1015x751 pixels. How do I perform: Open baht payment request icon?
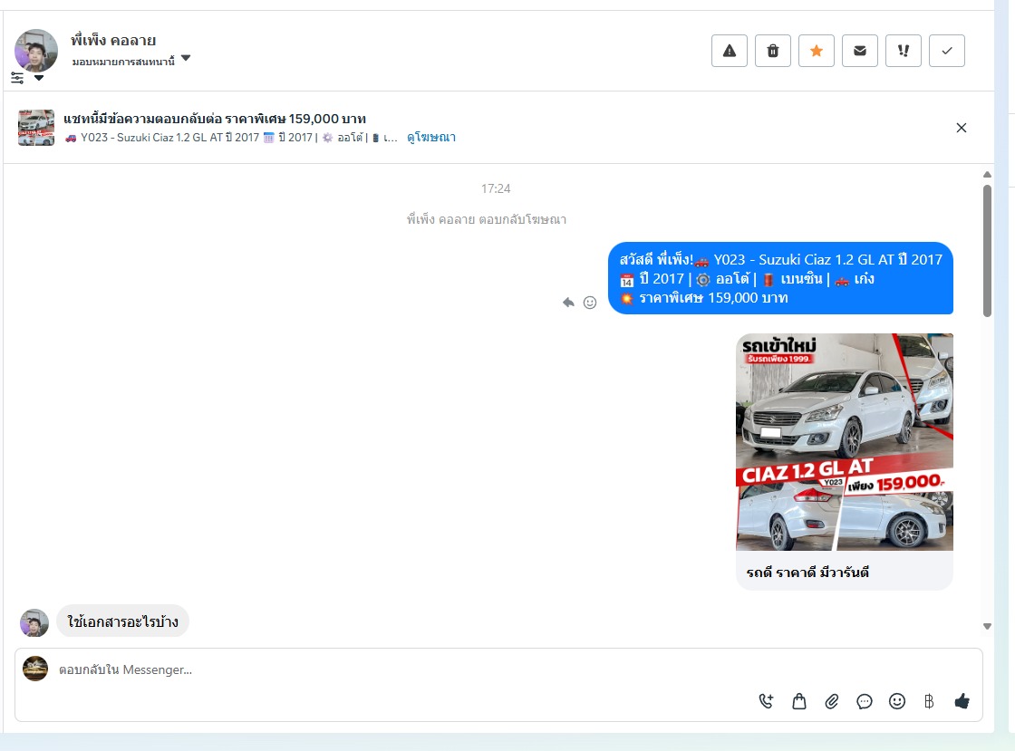[x=929, y=701]
